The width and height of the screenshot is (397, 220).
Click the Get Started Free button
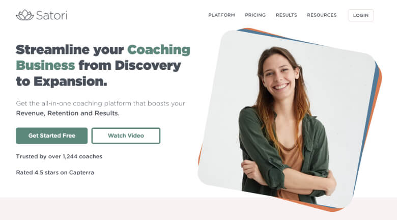51,135
